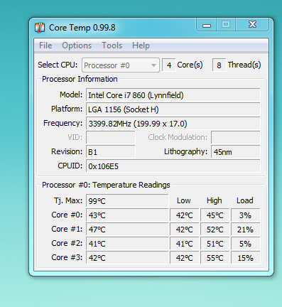Click the Platform field LGA 1156
The image size is (282, 307).
(x=173, y=109)
